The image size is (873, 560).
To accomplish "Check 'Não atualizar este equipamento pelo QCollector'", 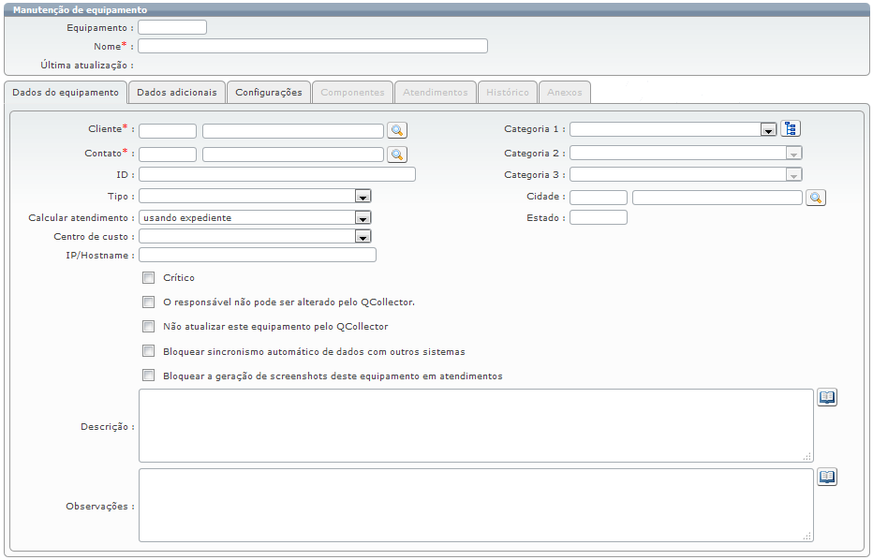I will pos(148,327).
